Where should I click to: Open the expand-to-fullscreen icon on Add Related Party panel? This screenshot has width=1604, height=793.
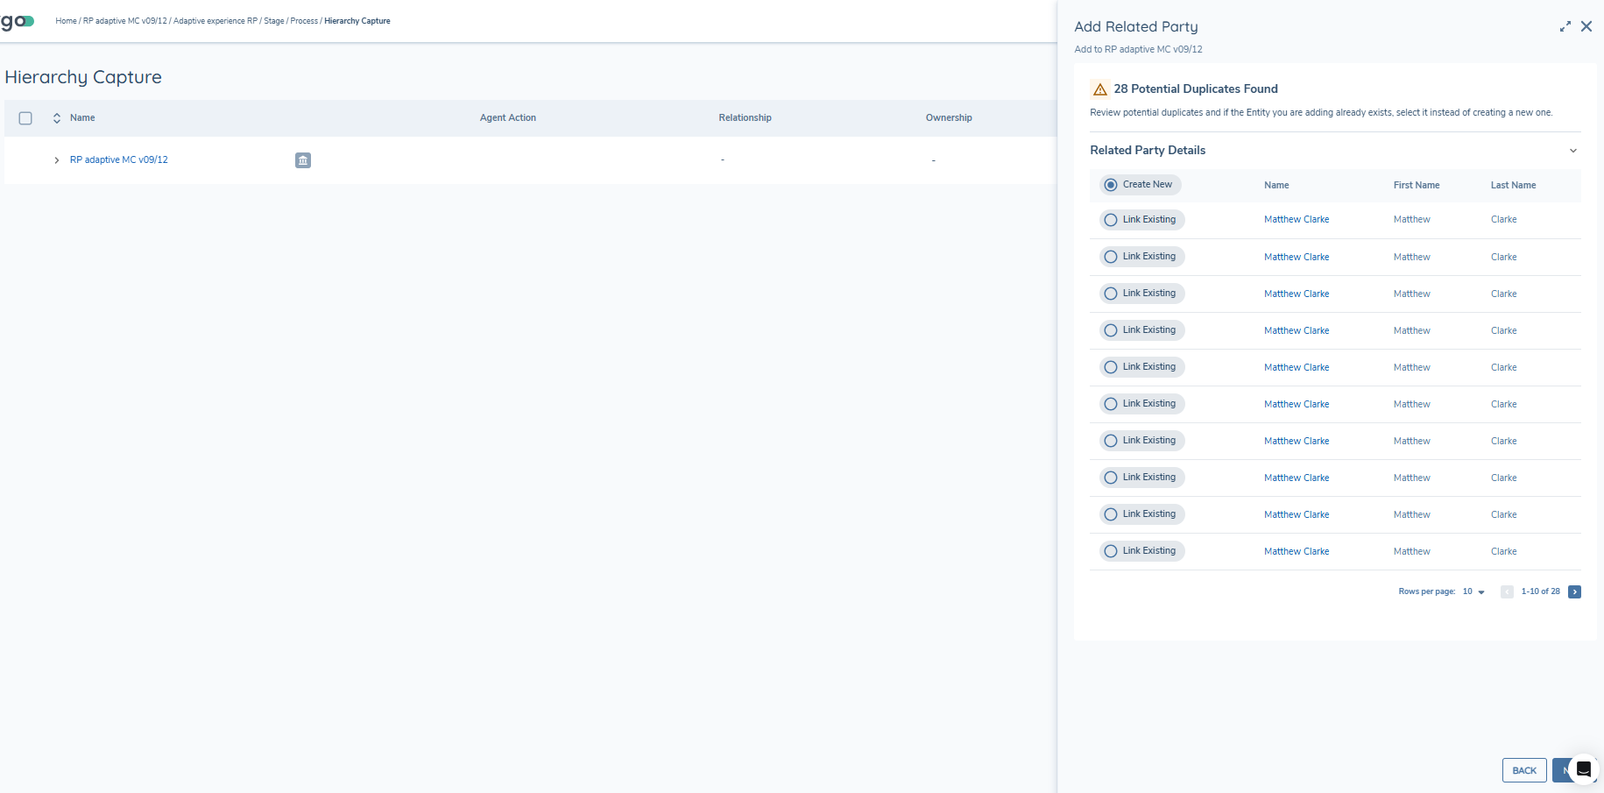point(1565,26)
